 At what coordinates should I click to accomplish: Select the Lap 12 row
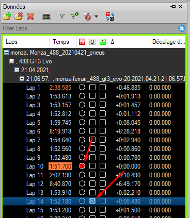94,183
